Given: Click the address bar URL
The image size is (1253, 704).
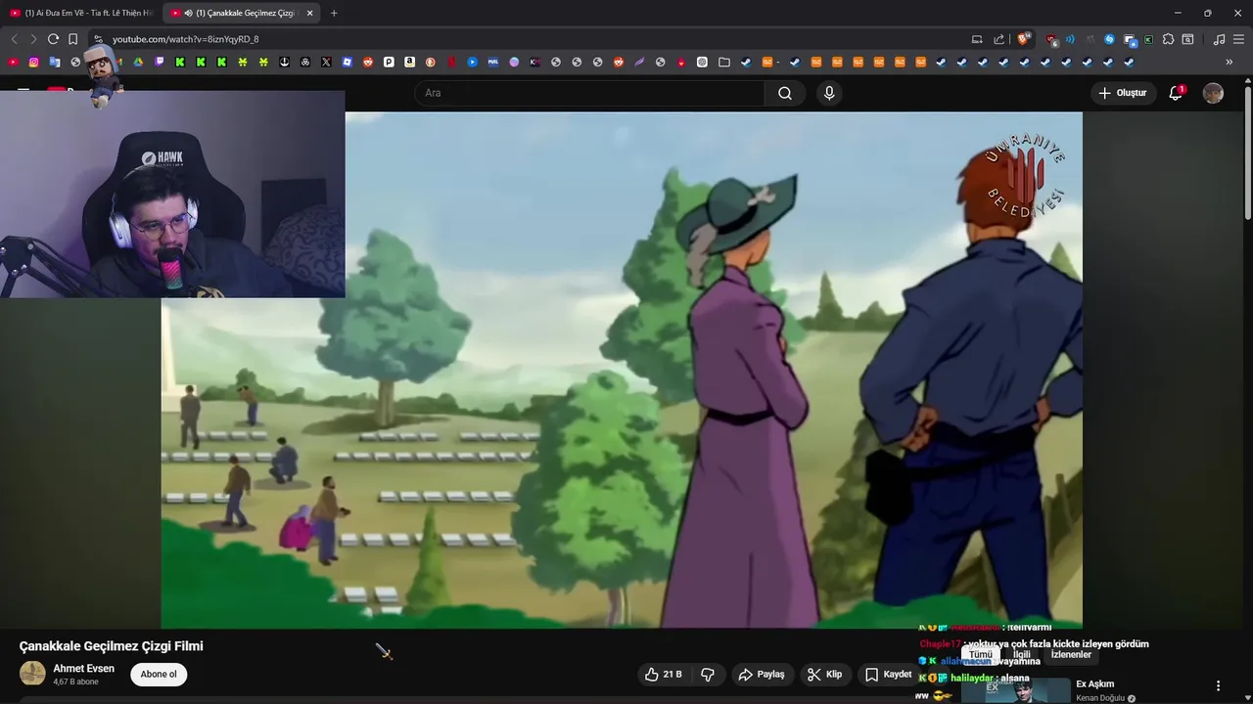Looking at the screenshot, I should pos(185,39).
